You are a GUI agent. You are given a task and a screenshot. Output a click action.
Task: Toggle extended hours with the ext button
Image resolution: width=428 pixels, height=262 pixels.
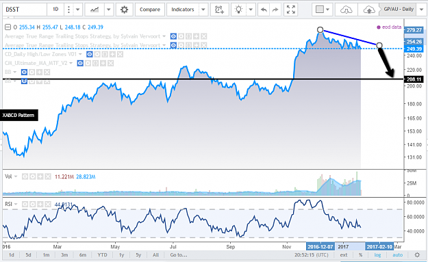[344, 255]
